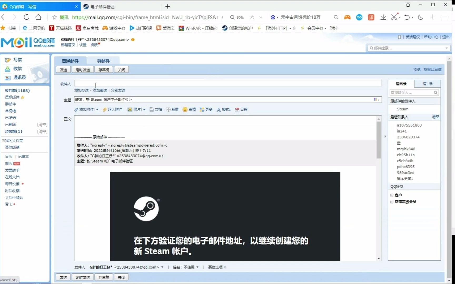Click the browser refresh icon
Viewport: 455px width, 284px height.
click(26, 17)
